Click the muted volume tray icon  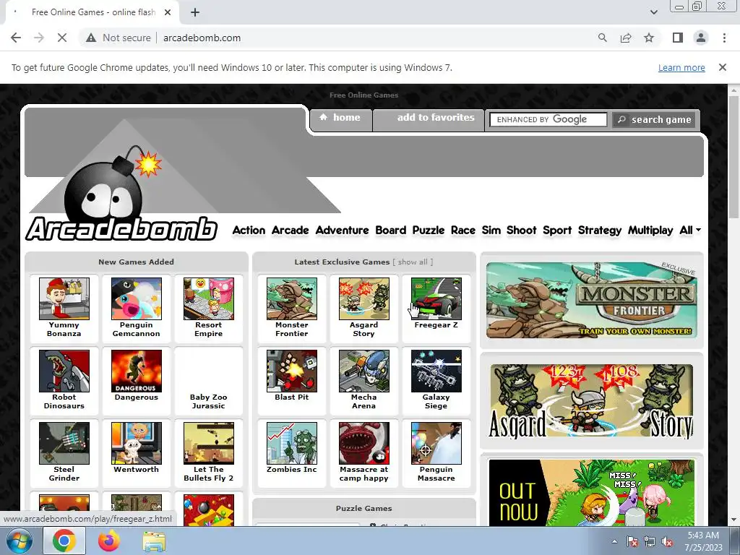(667, 542)
